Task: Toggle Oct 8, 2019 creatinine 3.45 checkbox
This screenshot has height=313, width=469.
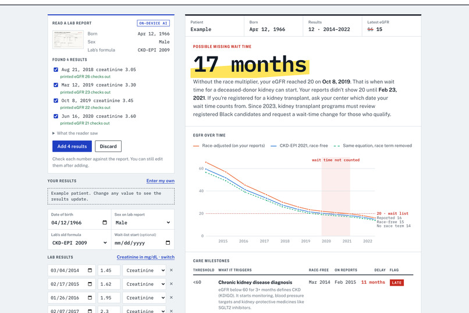Action: 56,100
